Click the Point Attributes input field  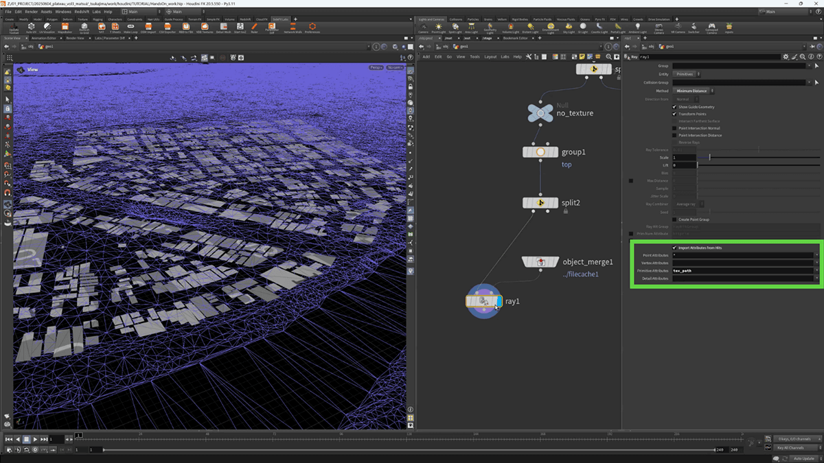tap(742, 254)
